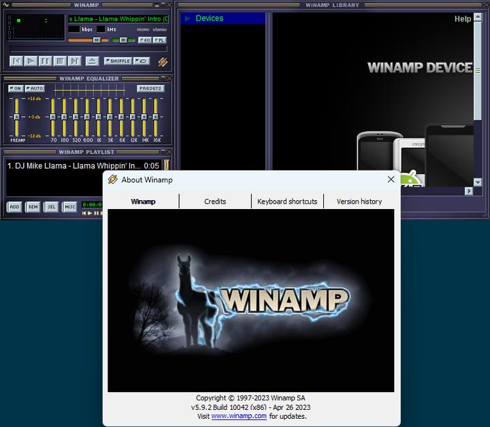Visit the www.winamp.com link

[x=239, y=416]
